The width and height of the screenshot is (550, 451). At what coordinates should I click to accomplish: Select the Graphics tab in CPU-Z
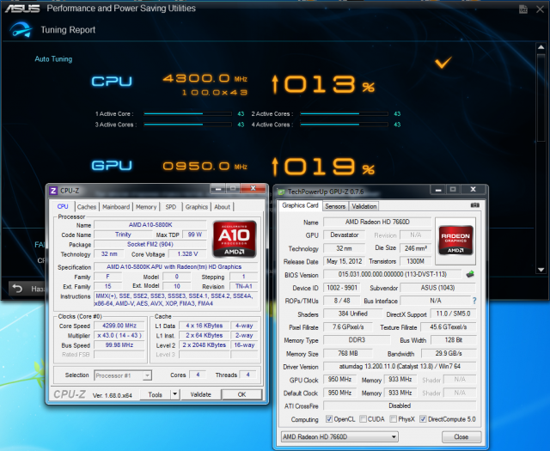point(197,207)
